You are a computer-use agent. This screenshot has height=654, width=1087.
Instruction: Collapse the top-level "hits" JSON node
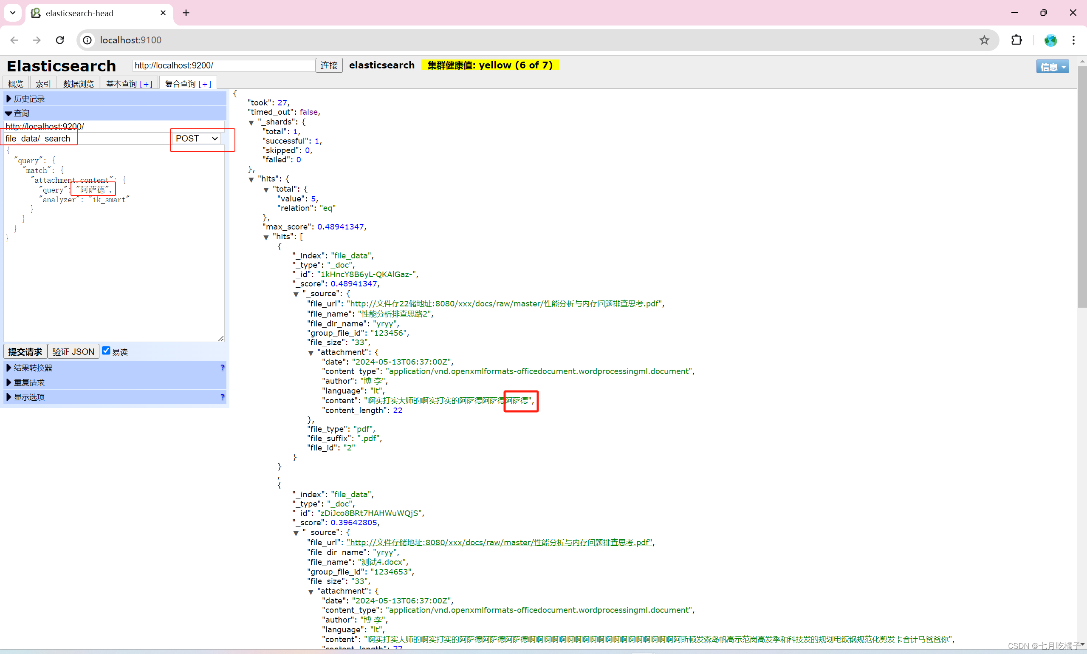pyautogui.click(x=251, y=179)
